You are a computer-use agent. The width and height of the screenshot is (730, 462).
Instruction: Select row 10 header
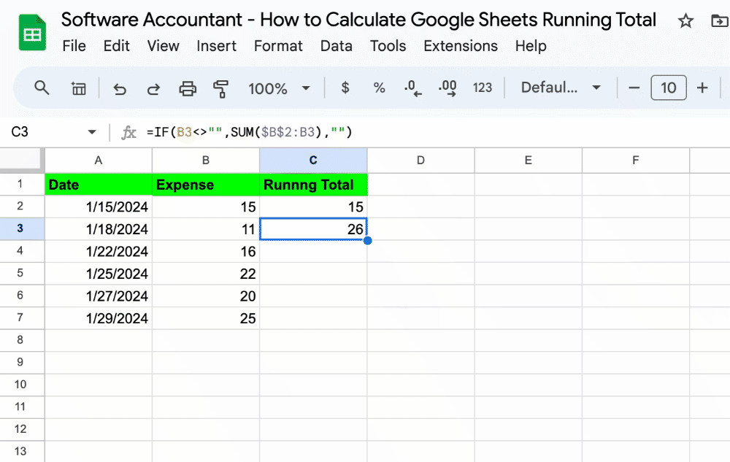(22, 385)
